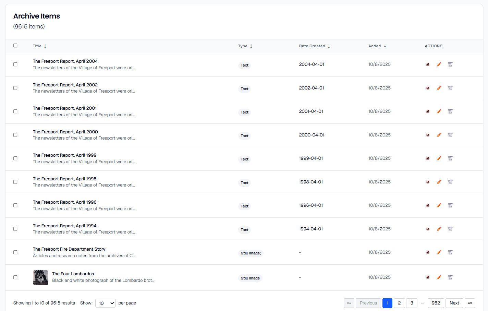This screenshot has height=311, width=488.
Task: Open the view icon for Freeport Report April 2004
Action: [427, 64]
